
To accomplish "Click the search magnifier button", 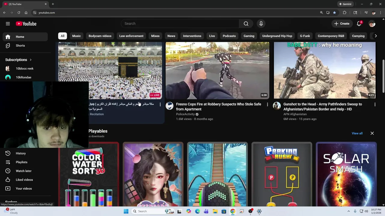I will pos(246,24).
